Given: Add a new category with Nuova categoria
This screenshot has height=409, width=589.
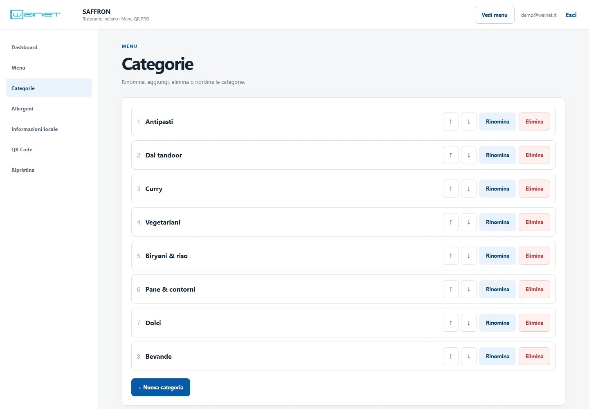Looking at the screenshot, I should click(161, 387).
